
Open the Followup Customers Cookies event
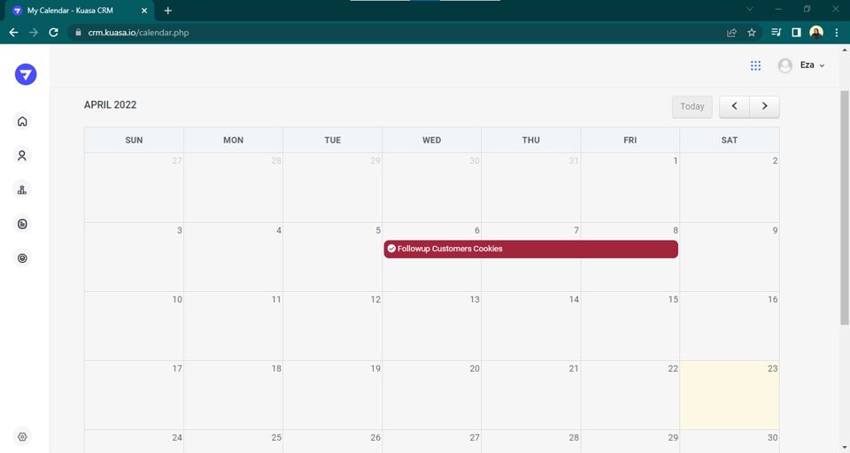pyautogui.click(x=530, y=250)
